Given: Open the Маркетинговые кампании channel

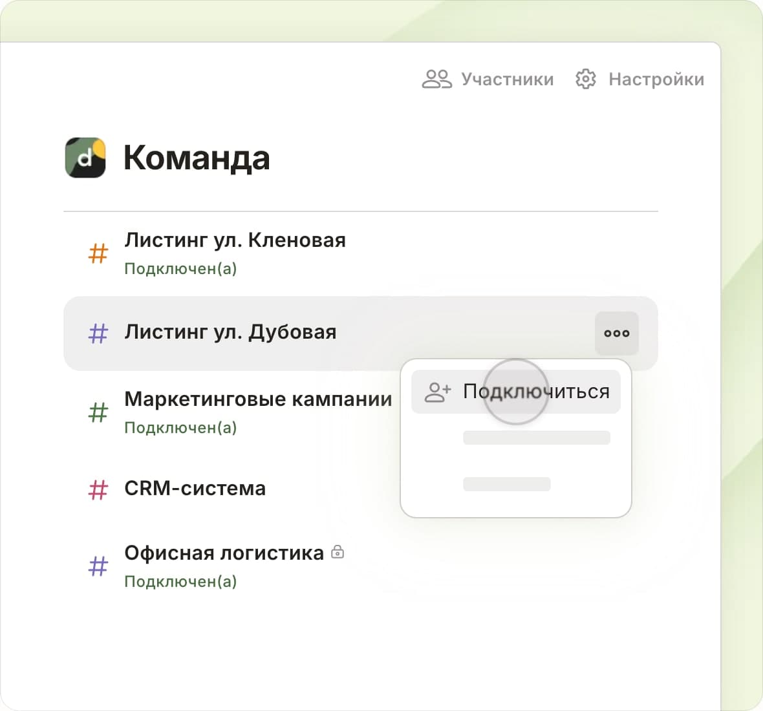Looking at the screenshot, I should pyautogui.click(x=258, y=399).
